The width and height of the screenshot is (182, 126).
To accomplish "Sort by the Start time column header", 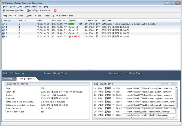I will (93, 20).
